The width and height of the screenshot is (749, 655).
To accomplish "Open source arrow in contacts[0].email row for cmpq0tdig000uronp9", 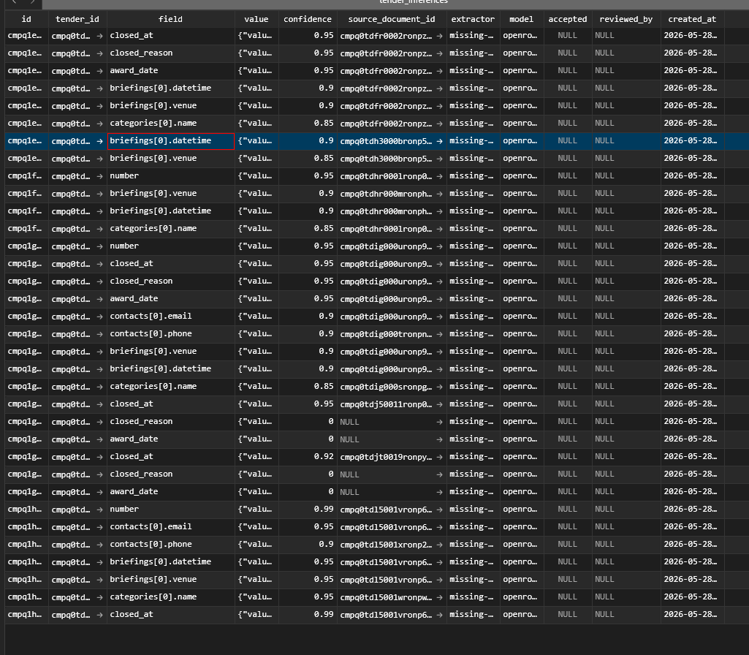I will coord(439,317).
